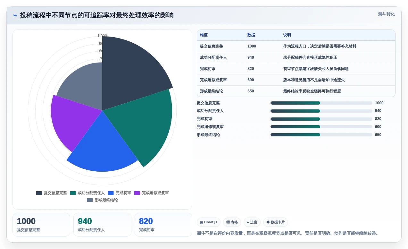Click the 提交信息完整 progress bar
This screenshot has height=249, width=408.
click(x=321, y=103)
